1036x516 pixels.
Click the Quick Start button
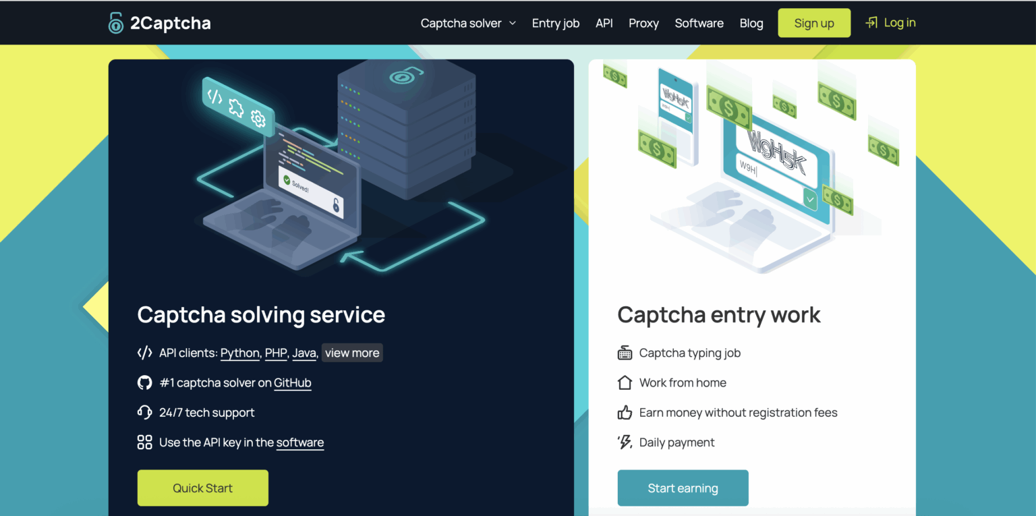(x=202, y=487)
